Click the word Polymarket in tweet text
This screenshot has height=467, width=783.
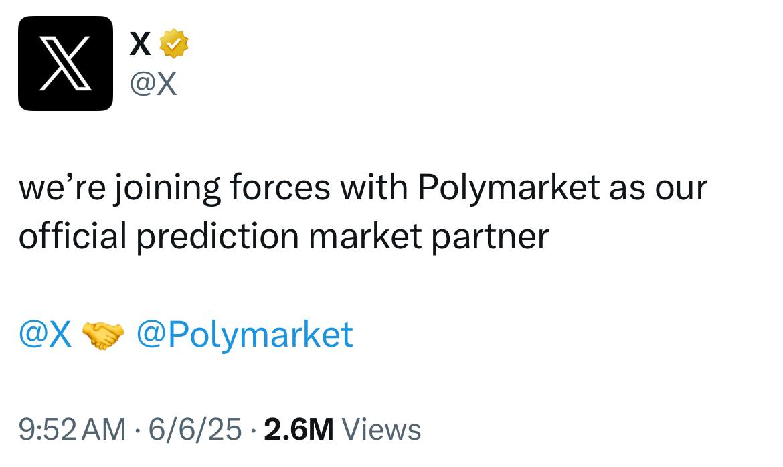coord(509,189)
